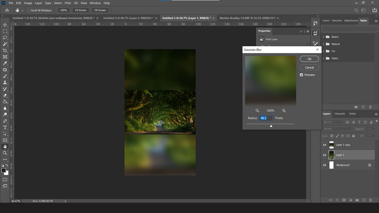
Task: Open the Layers panel options menu
Action: pos(376,114)
